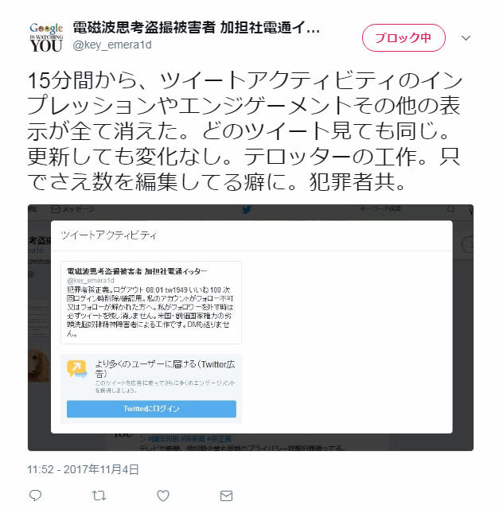Send tweet via envelope message icon
The image size is (499, 513).
click(226, 496)
